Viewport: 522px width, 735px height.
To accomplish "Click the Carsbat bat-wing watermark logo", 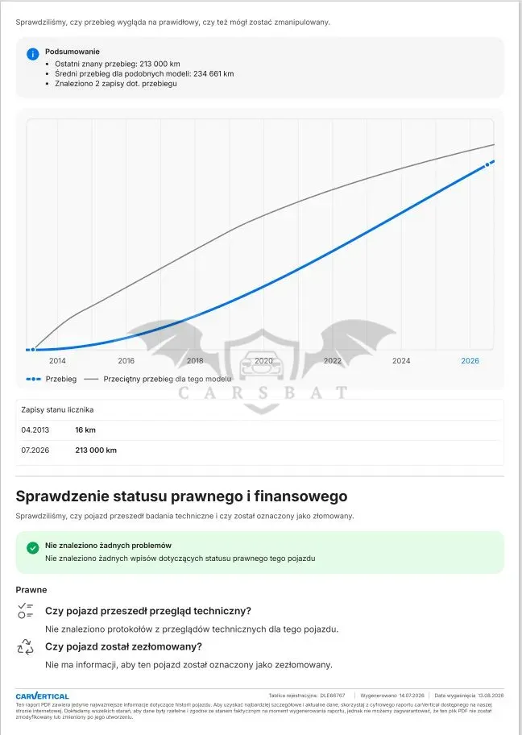I will point(263,367).
